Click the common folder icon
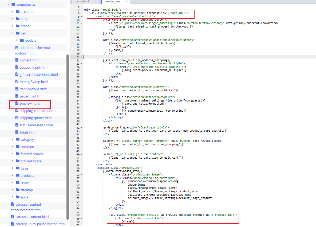Screen dimensions: 316x227 point(18,147)
